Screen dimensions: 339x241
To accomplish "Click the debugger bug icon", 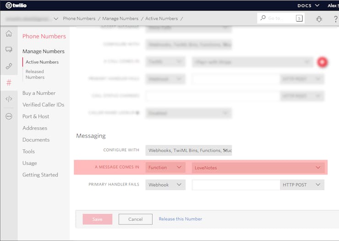I will (x=319, y=19).
